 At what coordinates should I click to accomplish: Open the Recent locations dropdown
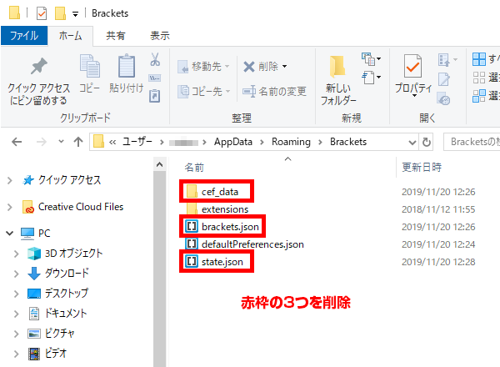click(x=61, y=141)
